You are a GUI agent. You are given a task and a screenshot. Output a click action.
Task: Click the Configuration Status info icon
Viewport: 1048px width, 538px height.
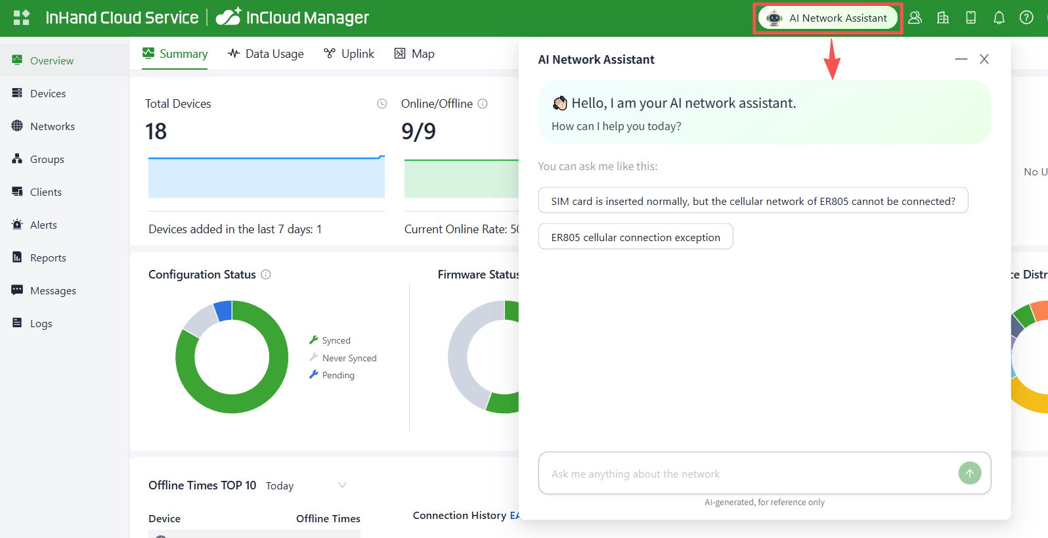pyautogui.click(x=266, y=275)
